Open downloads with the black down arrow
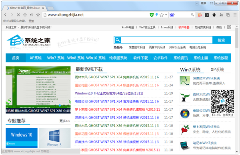Screen dimensions: 240x155 click(x=214, y=15)
